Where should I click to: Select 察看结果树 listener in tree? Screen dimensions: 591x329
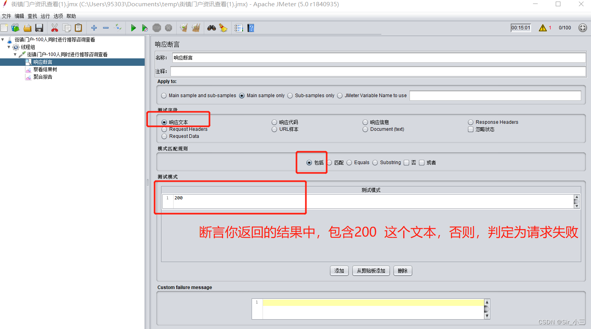[x=45, y=69]
